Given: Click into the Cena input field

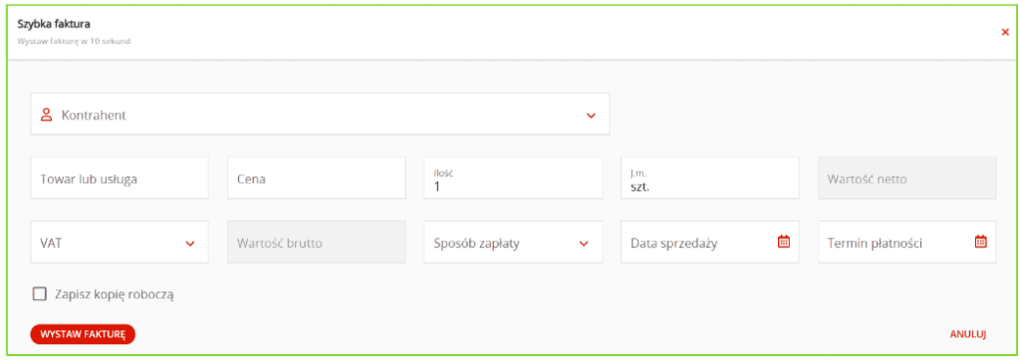Looking at the screenshot, I should (x=317, y=177).
